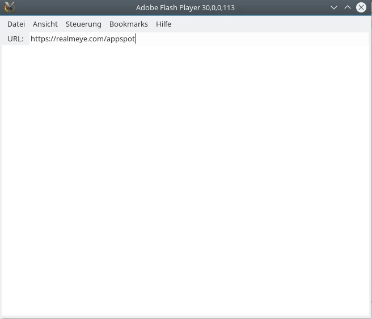Image resolution: width=372 pixels, height=319 pixels.
Task: Maximize the Flash Player window
Action: 348,7
